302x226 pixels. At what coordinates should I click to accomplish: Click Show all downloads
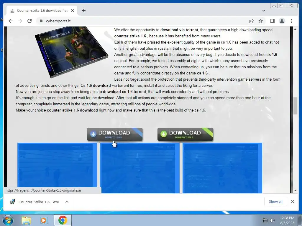click(276, 201)
